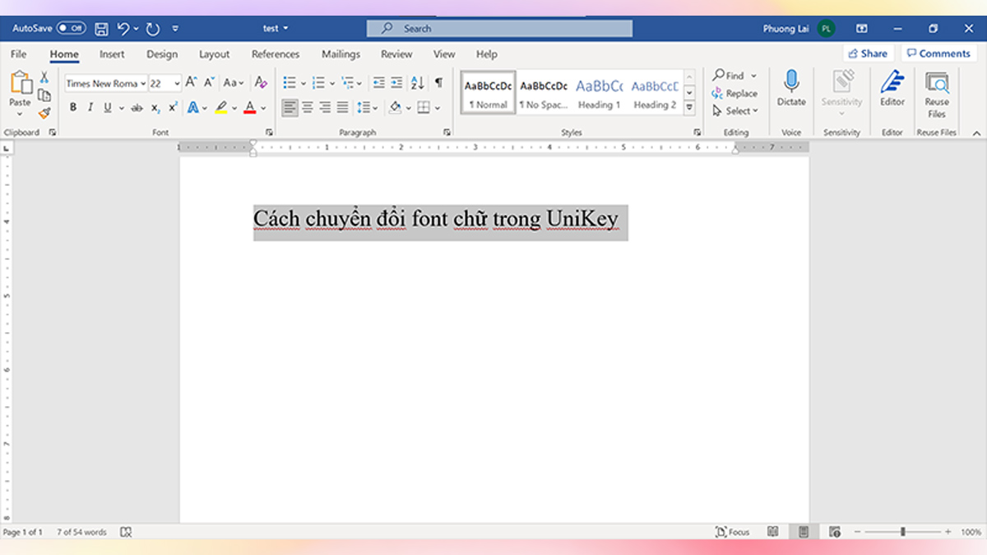Open the Line Spacing dropdown

[x=368, y=108]
